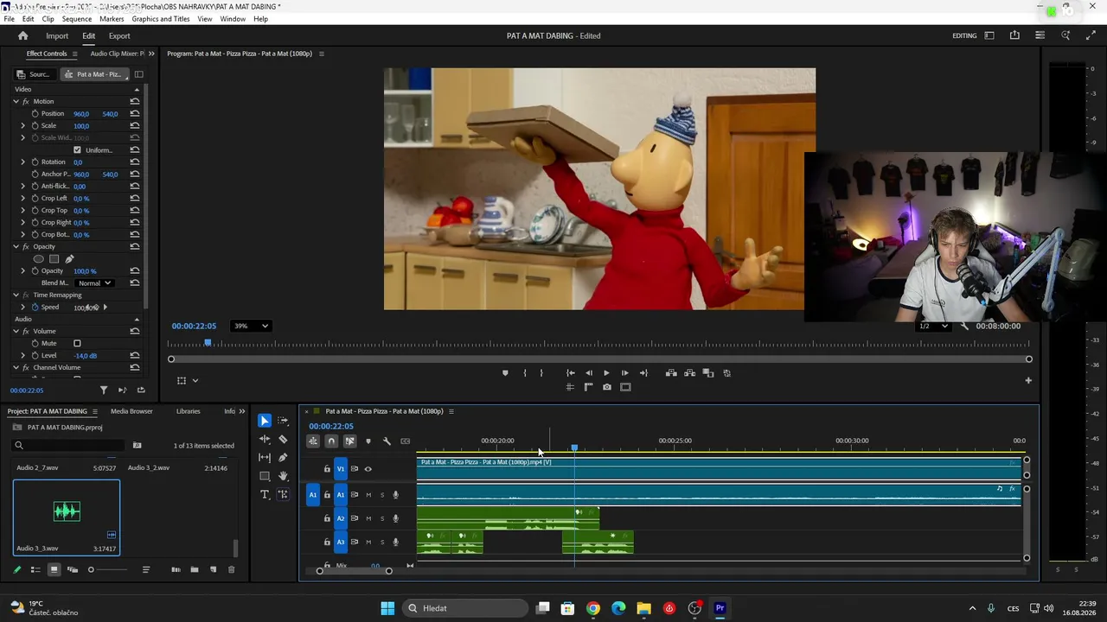Screen dimensions: 1107x622
Task: Open File Explorer from the taskbar
Action: 644,608
